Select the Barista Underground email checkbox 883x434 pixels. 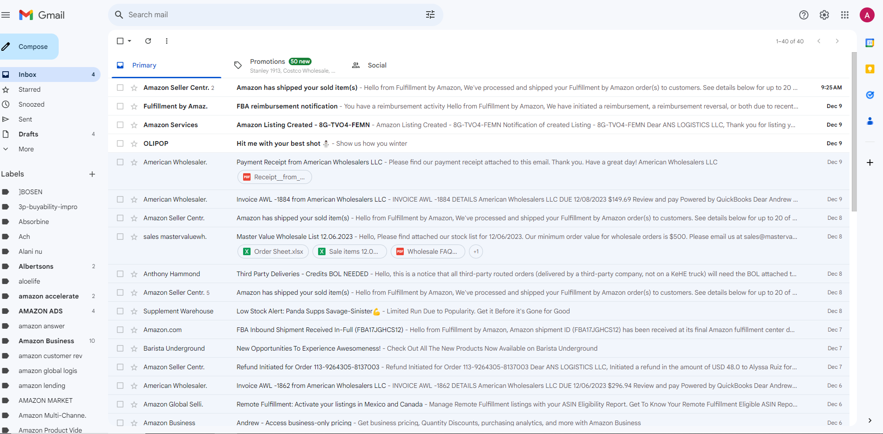(x=120, y=348)
